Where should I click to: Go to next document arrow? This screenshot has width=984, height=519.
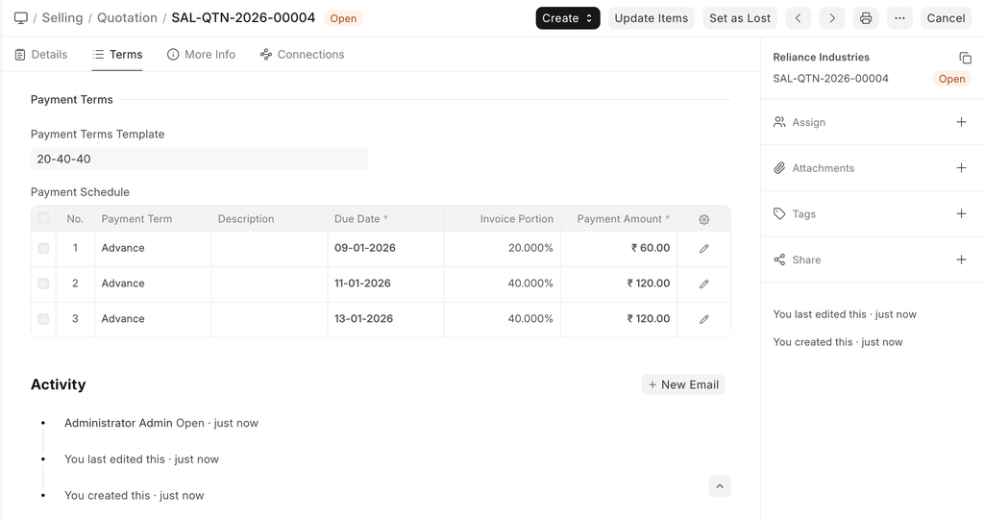[x=832, y=18]
